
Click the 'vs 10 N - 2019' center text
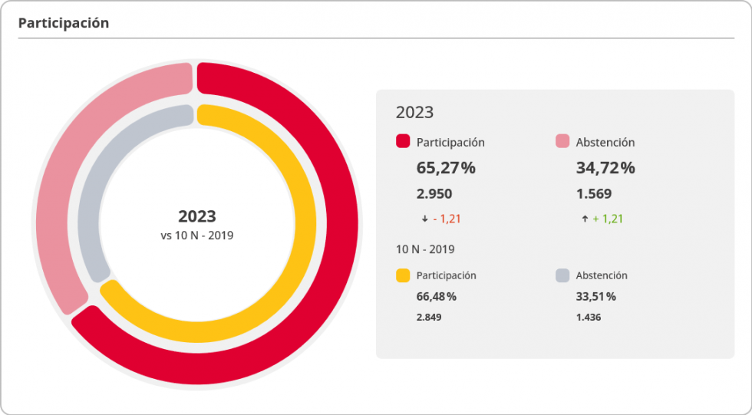(197, 235)
